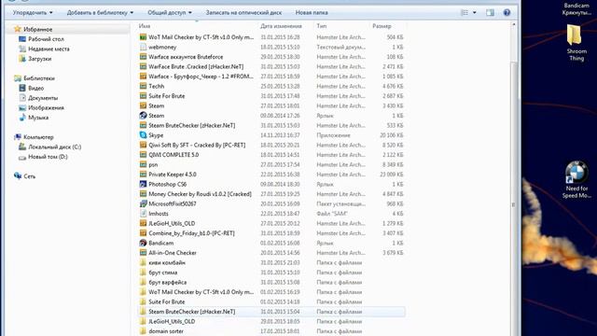Select the psn archive icon

point(143,164)
